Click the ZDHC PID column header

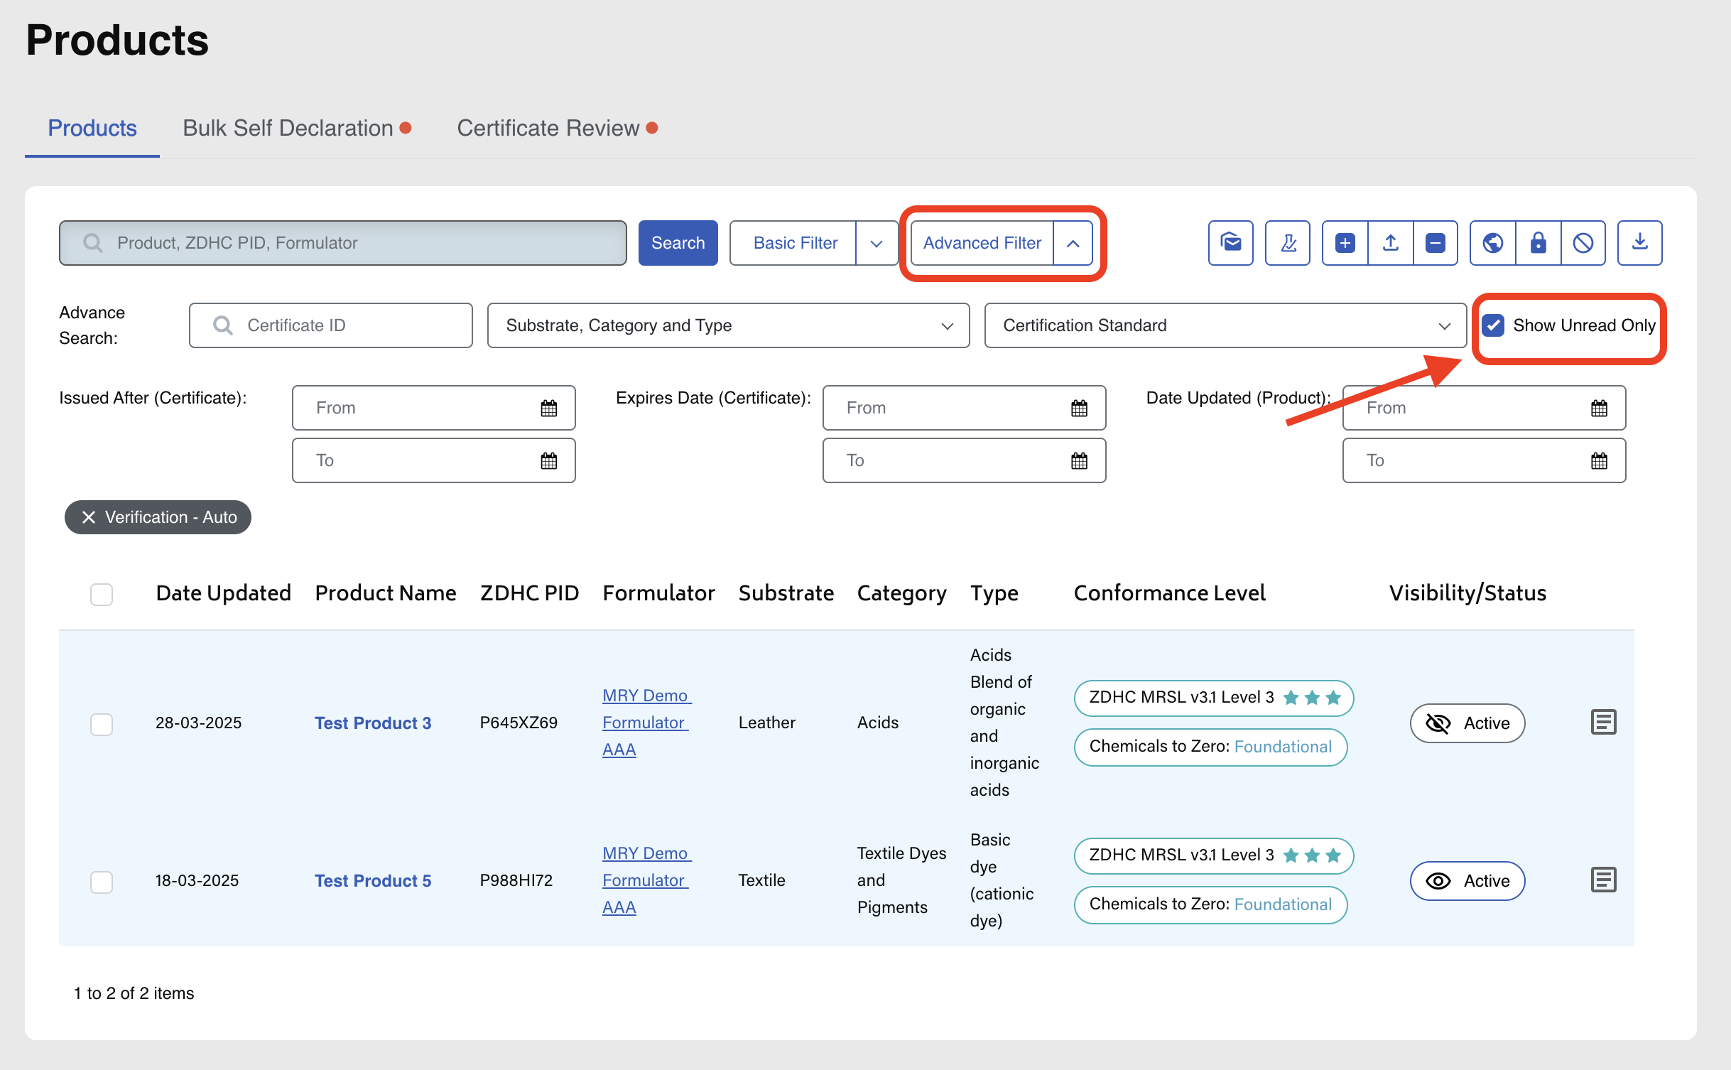(x=529, y=593)
